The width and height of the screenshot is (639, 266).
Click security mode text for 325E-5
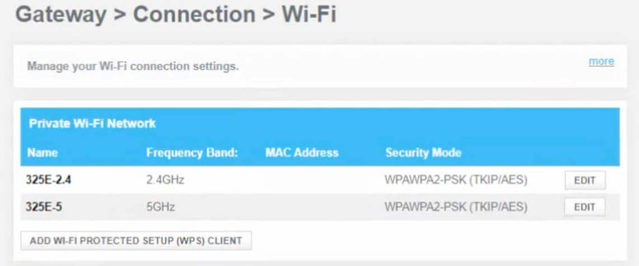point(456,207)
